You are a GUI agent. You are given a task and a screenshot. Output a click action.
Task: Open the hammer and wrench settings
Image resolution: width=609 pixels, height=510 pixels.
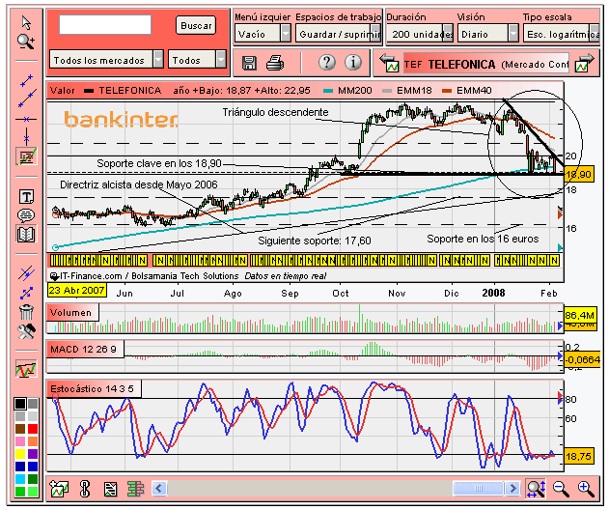click(26, 331)
